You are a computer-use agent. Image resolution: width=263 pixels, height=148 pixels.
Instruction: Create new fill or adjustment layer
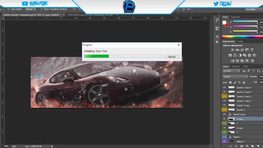click(x=247, y=146)
